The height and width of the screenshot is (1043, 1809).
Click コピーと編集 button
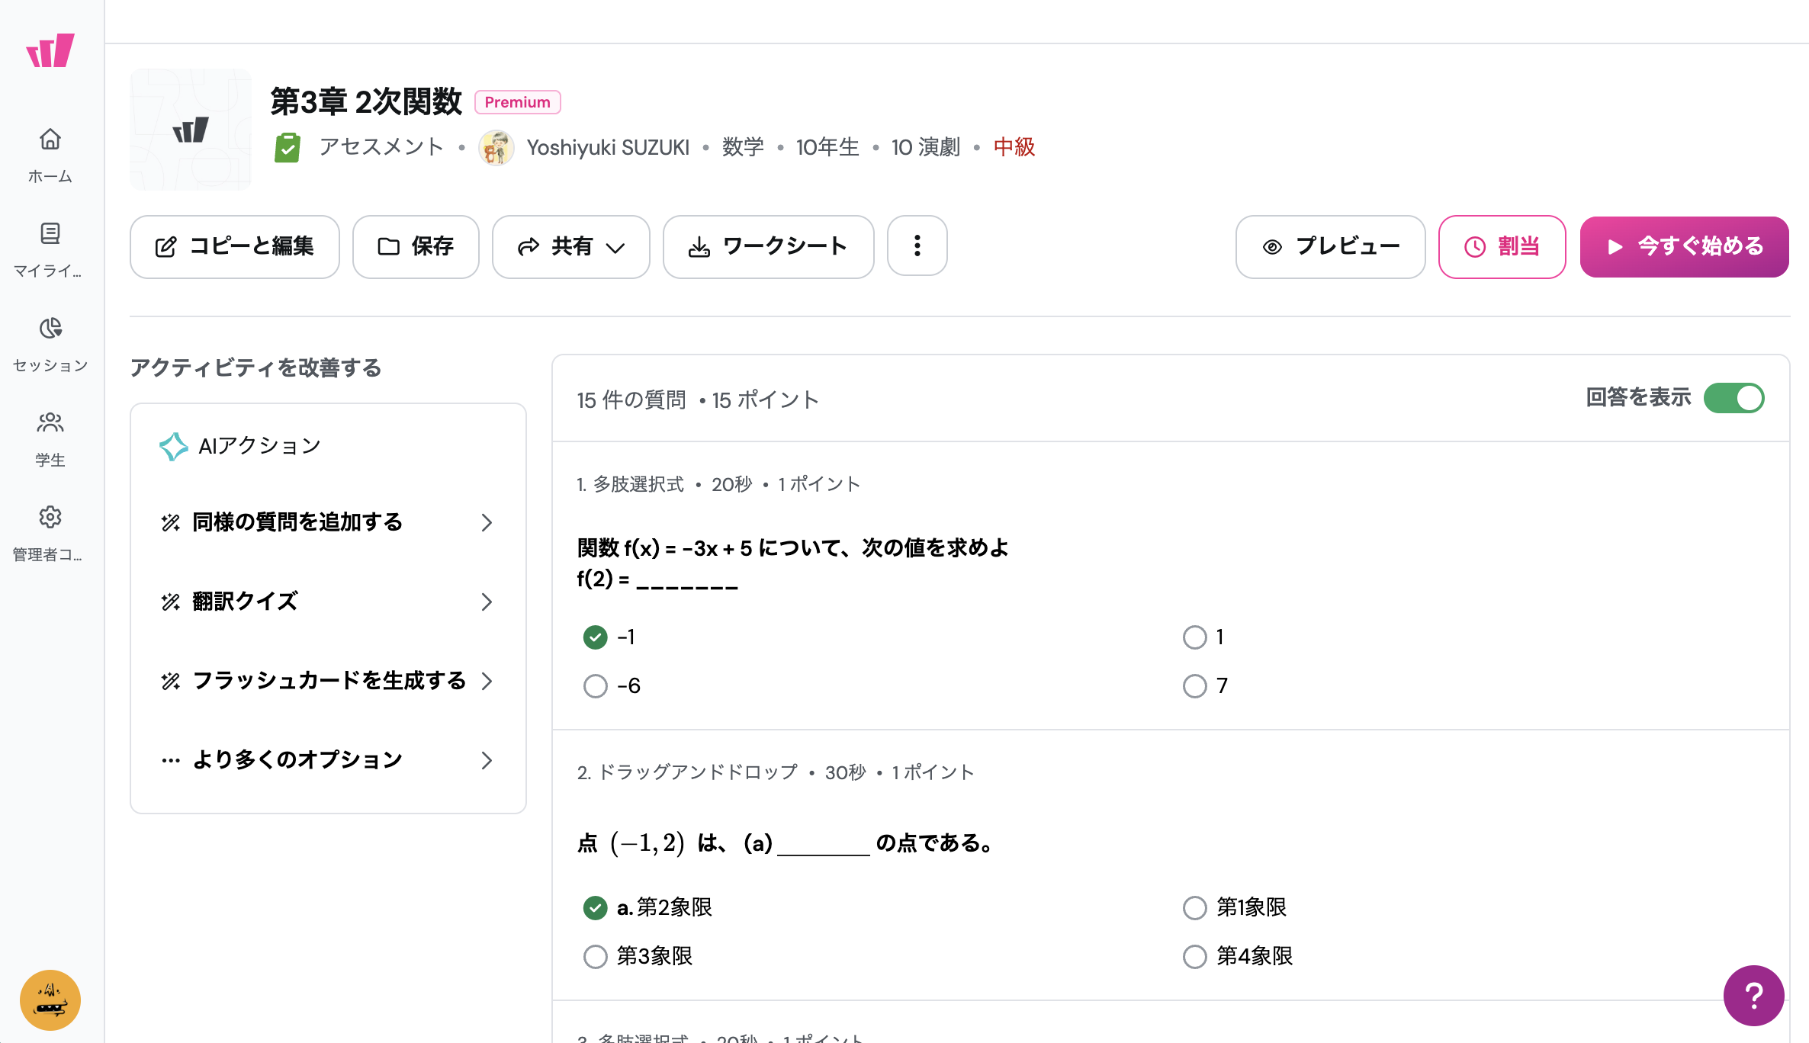coord(235,246)
